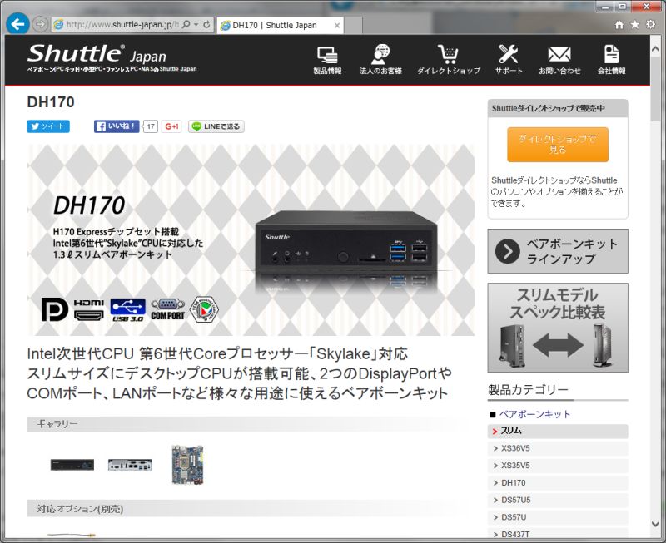The height and width of the screenshot is (543, 666).
Task: Open the rear ports gallery thumbnail
Action: (x=130, y=465)
